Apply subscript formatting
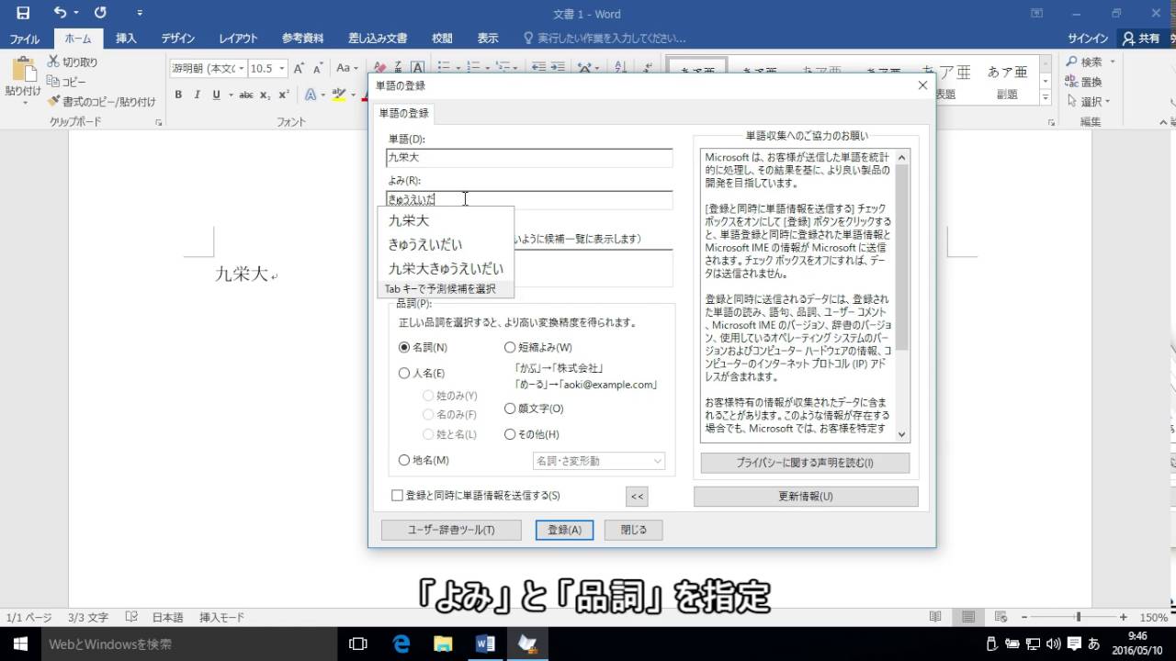1176x661 pixels. [x=265, y=95]
